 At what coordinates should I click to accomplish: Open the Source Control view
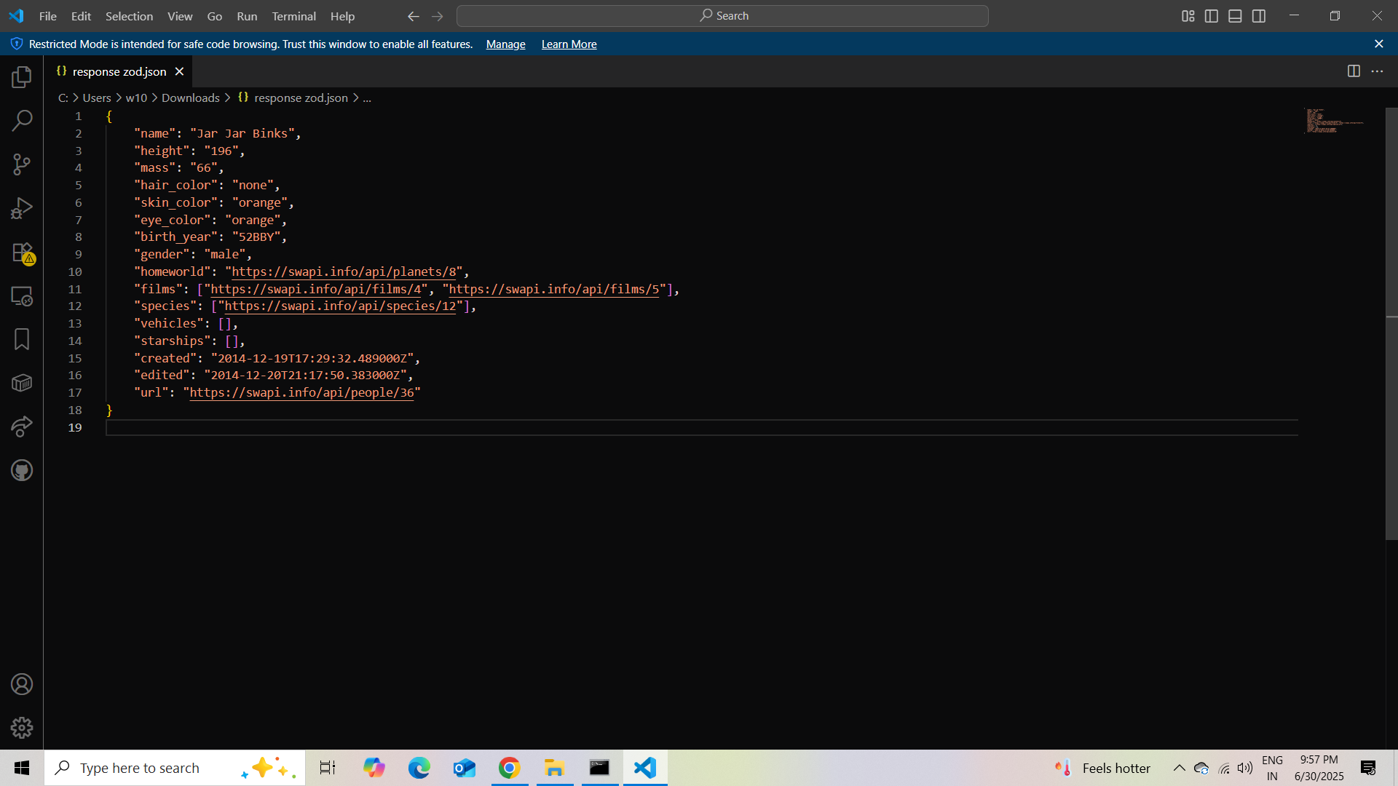pyautogui.click(x=22, y=164)
